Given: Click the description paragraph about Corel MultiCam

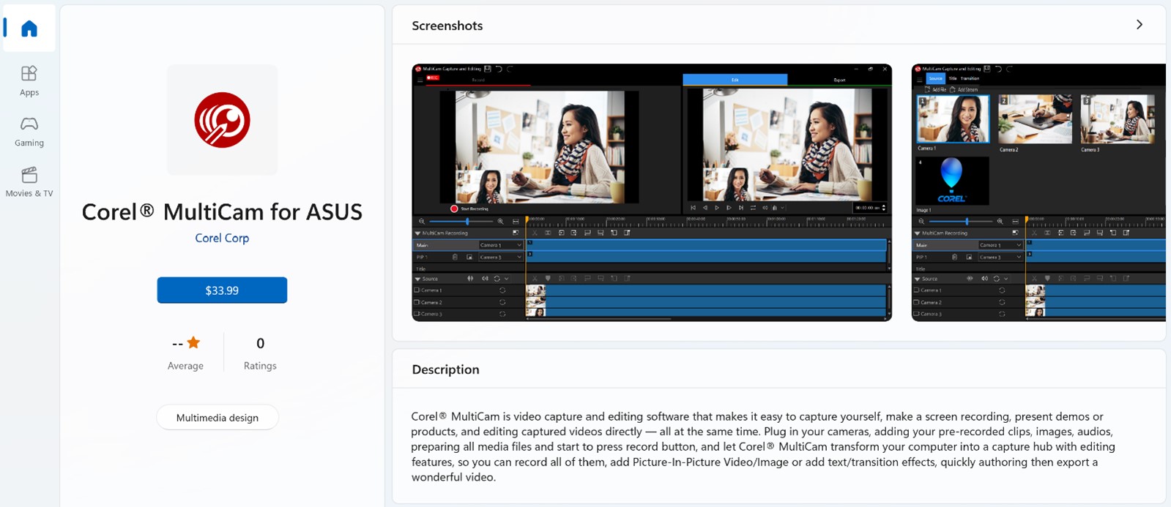Looking at the screenshot, I should (763, 446).
